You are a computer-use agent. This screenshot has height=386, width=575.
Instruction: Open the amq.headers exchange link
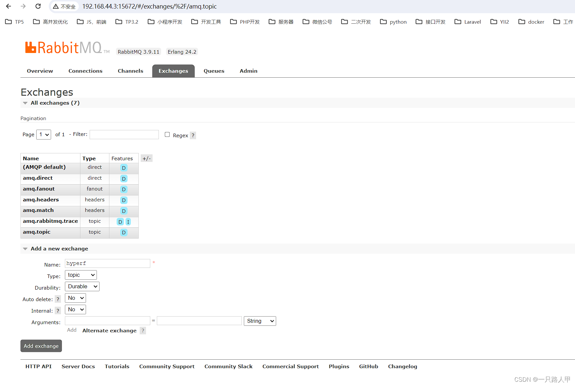(x=41, y=200)
